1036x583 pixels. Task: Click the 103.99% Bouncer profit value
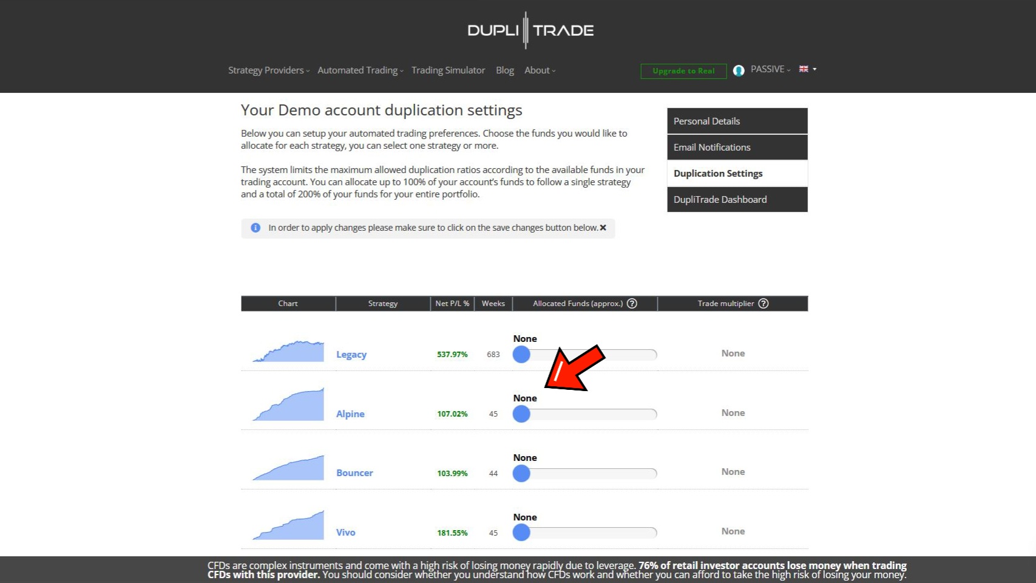[452, 474]
